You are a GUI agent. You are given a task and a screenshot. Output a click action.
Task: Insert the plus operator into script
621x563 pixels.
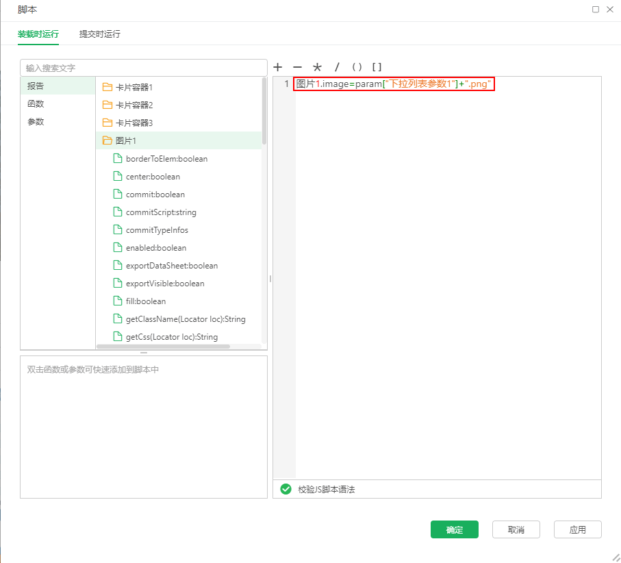pos(277,67)
